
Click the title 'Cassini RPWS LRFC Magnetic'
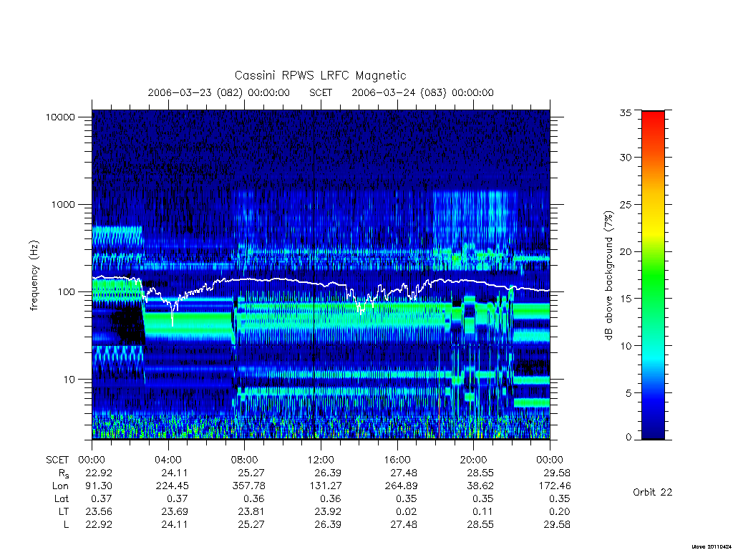coord(320,76)
